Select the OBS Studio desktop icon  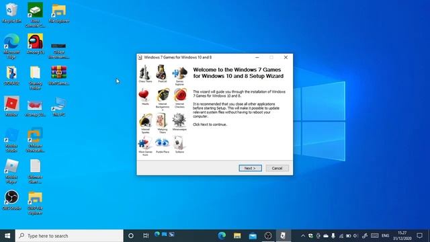coord(11,200)
